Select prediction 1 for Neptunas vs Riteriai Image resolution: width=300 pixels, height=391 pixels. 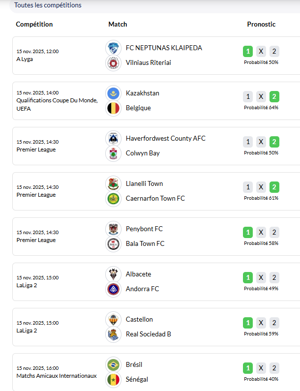(x=248, y=51)
